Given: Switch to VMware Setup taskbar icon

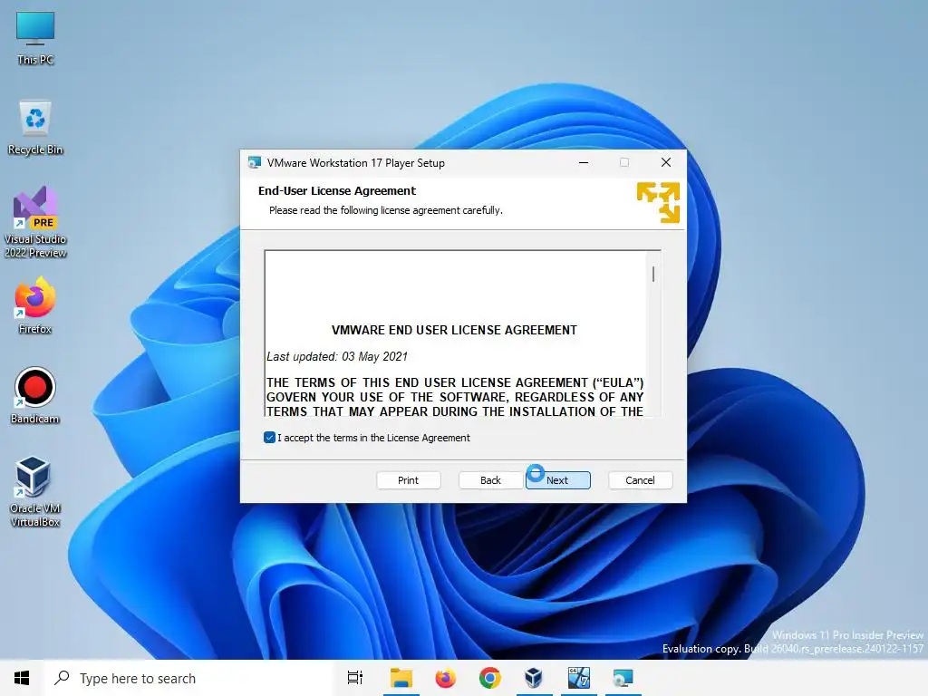Looking at the screenshot, I should (x=623, y=678).
